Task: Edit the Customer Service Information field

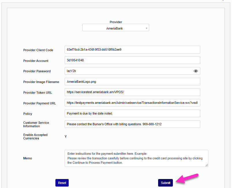Action: [x=132, y=124]
